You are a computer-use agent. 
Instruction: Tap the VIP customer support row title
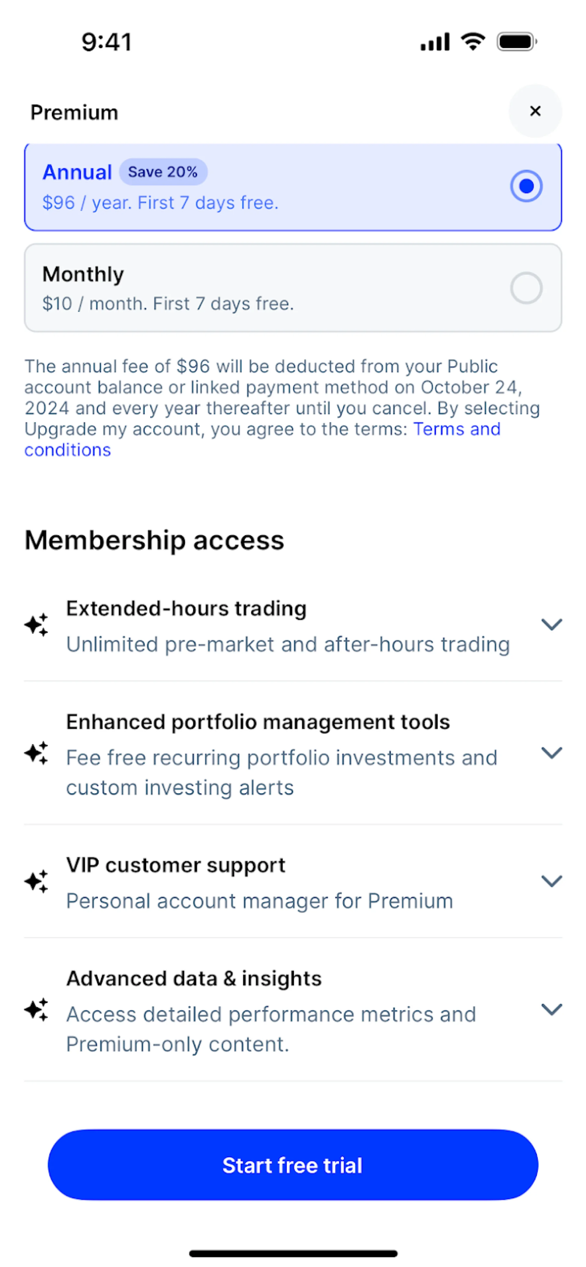pyautogui.click(x=176, y=865)
